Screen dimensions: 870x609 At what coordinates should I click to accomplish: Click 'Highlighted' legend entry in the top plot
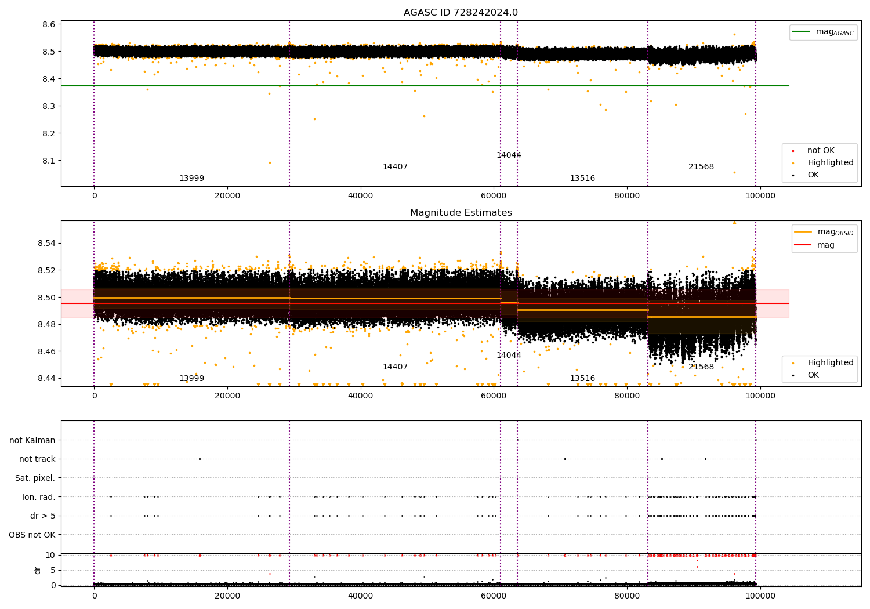point(831,163)
